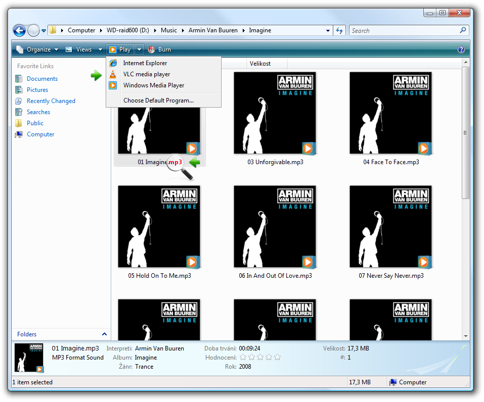Open the Searches favorite link
484x402 pixels.
(x=38, y=112)
